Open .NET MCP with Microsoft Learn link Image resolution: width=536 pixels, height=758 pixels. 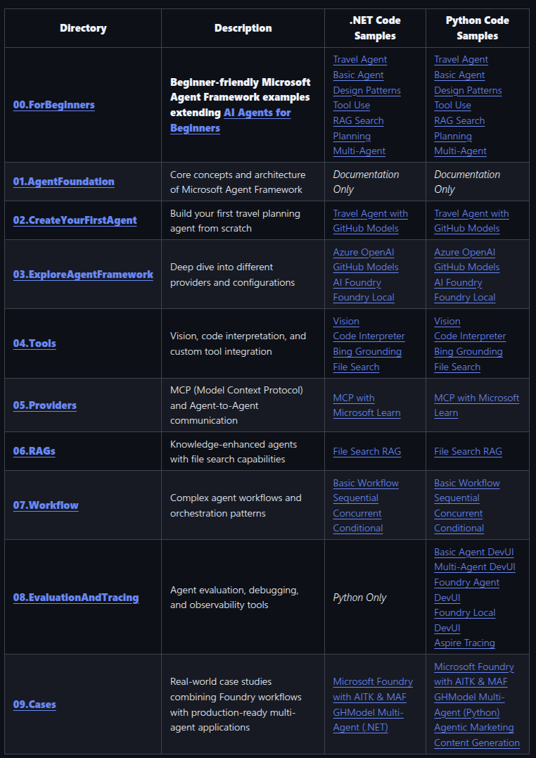367,405
